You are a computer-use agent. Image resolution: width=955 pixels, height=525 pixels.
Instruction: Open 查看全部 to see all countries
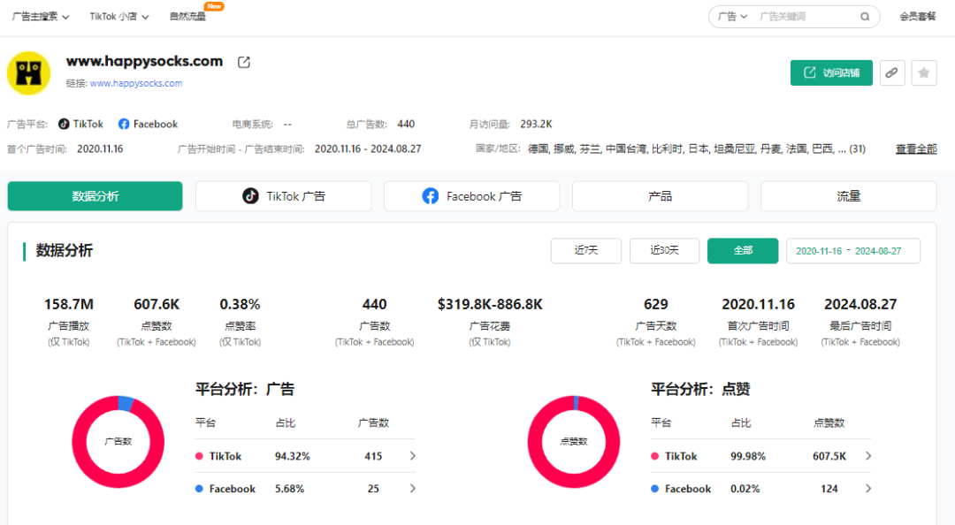(915, 148)
